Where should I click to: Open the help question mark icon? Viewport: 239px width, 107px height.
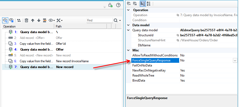click(118, 5)
